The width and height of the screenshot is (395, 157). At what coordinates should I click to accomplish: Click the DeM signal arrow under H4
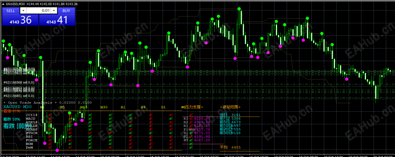(x=151, y=147)
